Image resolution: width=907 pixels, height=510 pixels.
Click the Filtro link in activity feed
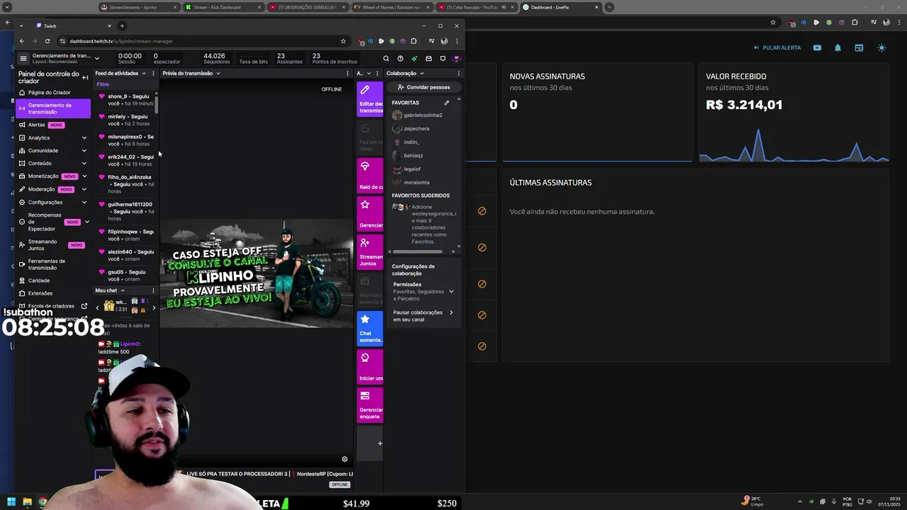pyautogui.click(x=103, y=84)
